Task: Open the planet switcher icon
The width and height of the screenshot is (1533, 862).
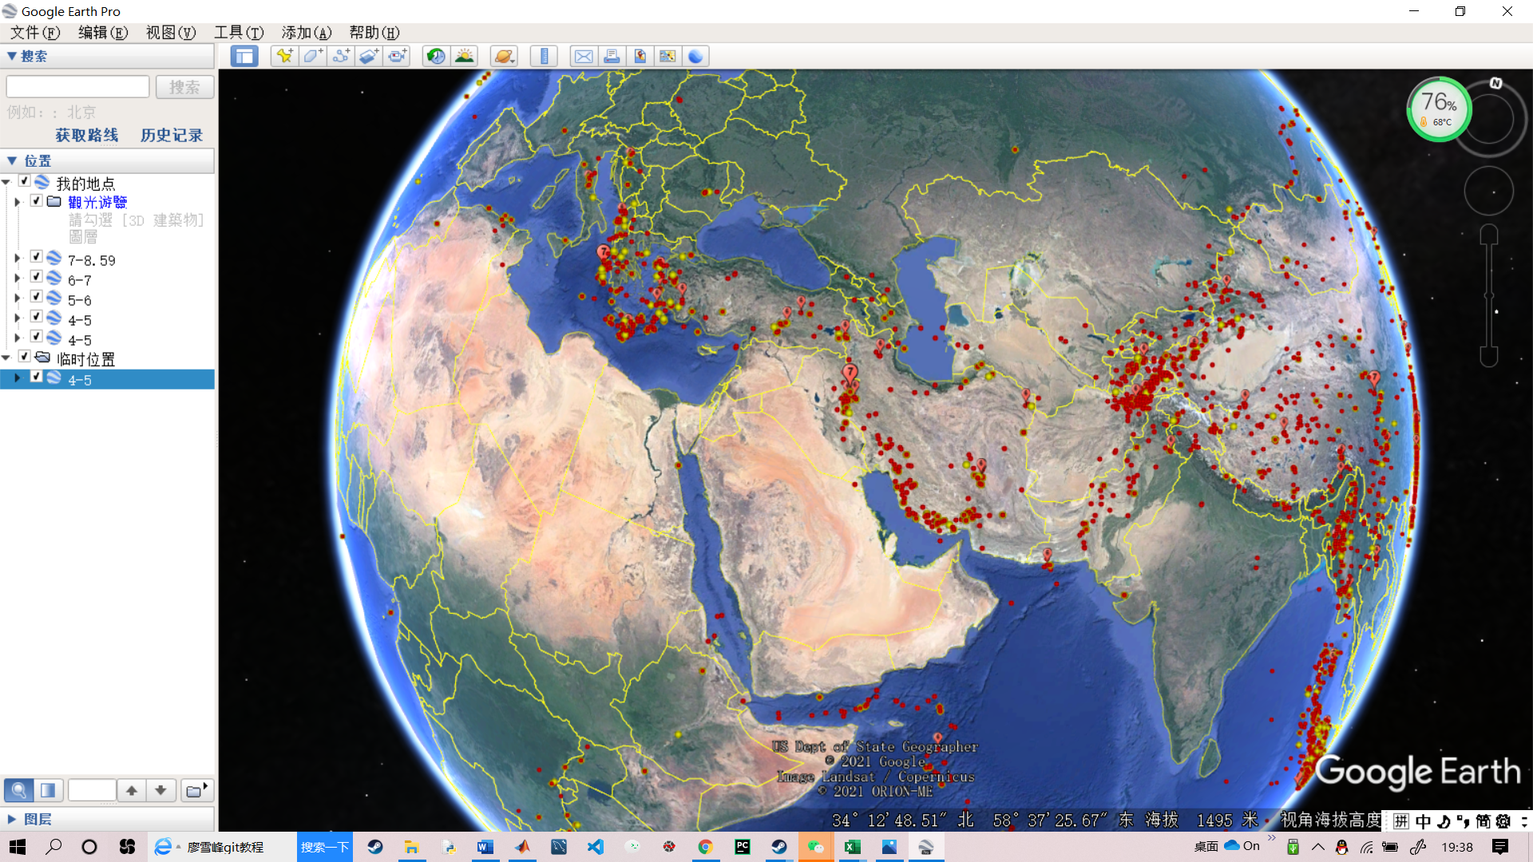Action: 504,56
